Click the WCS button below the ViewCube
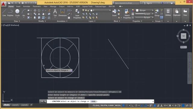 183,47
